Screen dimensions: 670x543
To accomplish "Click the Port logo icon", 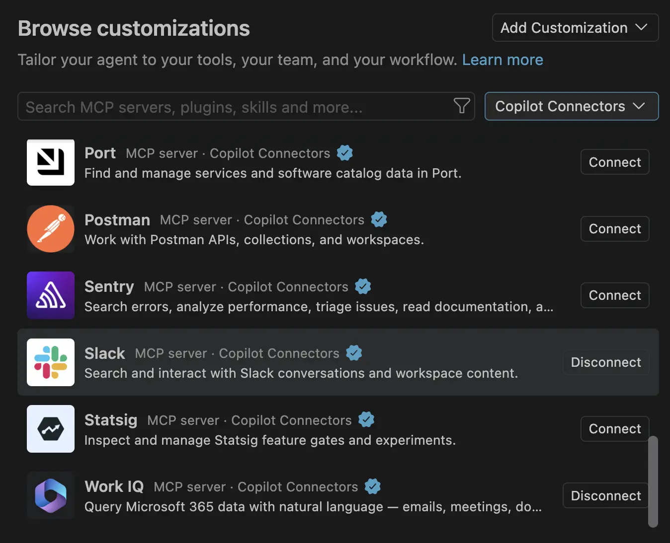I will [51, 162].
